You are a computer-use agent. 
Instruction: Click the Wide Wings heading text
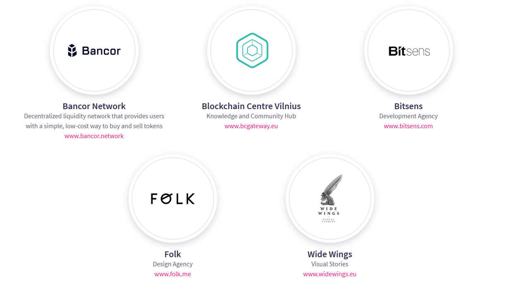[x=330, y=254]
